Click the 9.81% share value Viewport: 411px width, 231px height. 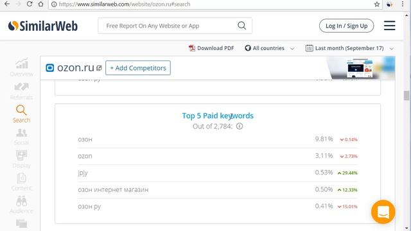pyautogui.click(x=324, y=139)
